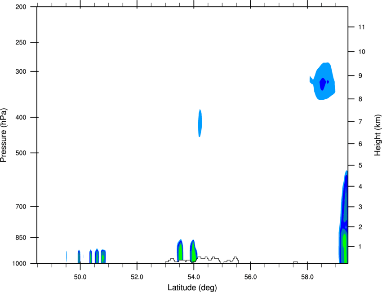Screen dimensions: 382x292
Task: Click the 'Height (km)' axis title
Action: 378,135
